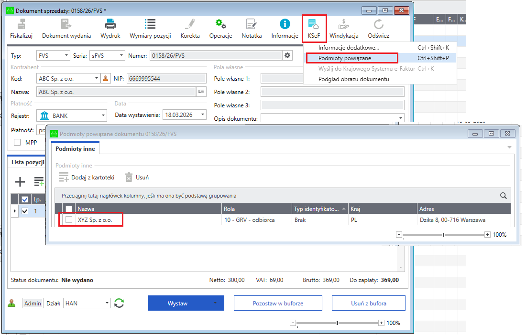This screenshot has width=526, height=335.
Task: Toggle the select-all checkbox in Nazwa header
Action: 69,209
